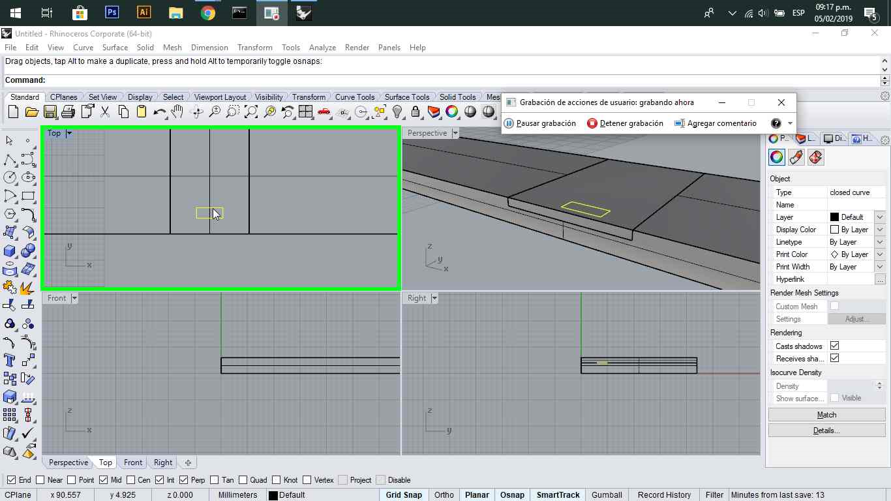This screenshot has height=501, width=891.
Task: Toggle the Near osnap checkbox
Action: [40, 480]
